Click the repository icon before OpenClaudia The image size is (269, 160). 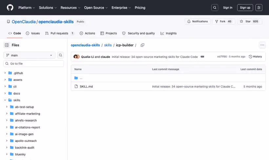8,22
